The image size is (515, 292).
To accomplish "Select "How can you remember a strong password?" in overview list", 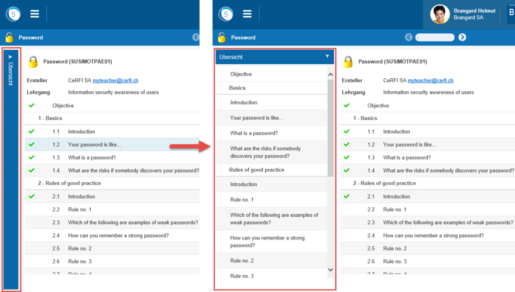I will pos(267,241).
